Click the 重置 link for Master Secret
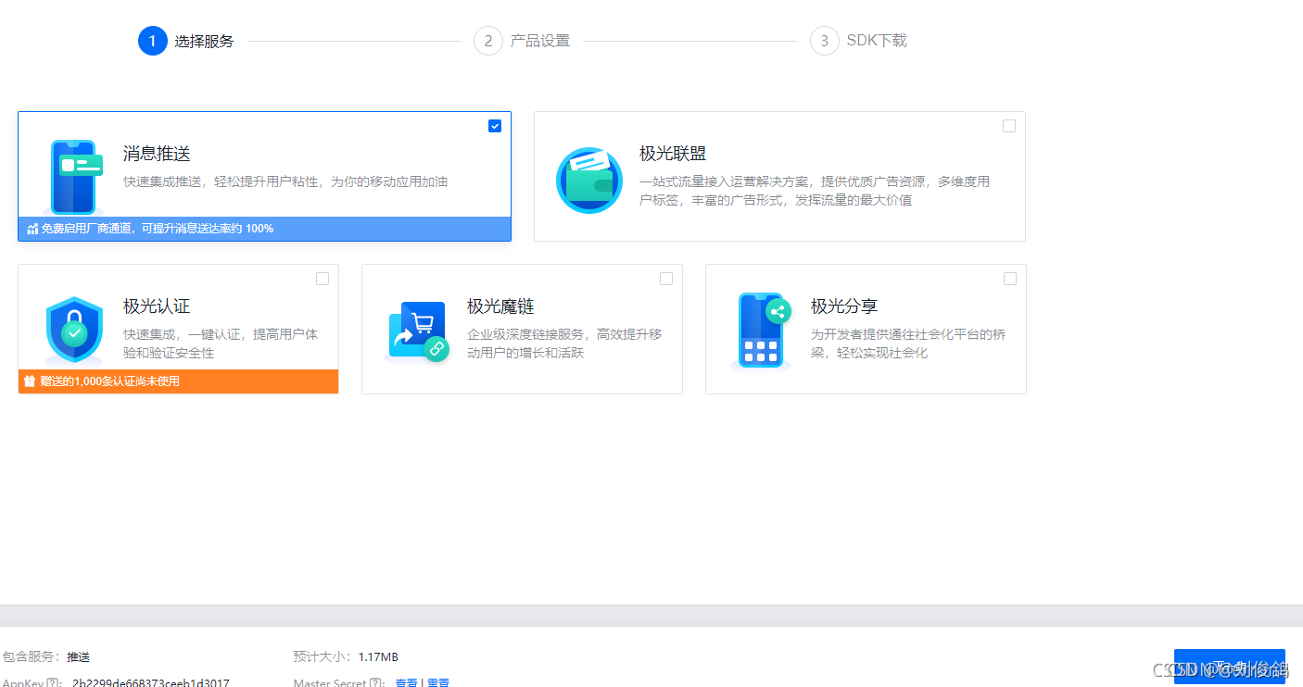 click(x=438, y=683)
